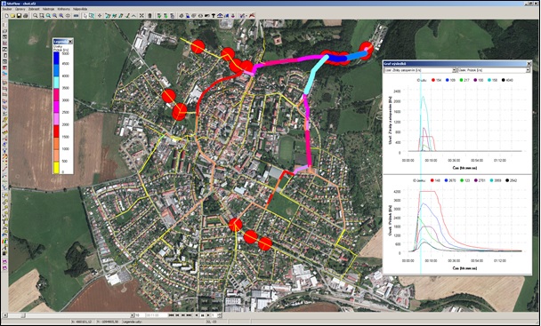Open the right Průtok dropdown in graph panel
541x326 pixels.
tap(494, 70)
